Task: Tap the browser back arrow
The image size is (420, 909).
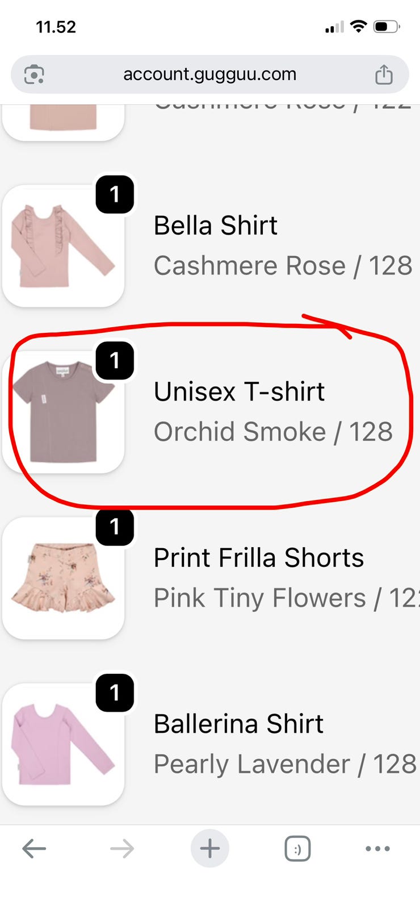Action: pyautogui.click(x=34, y=849)
